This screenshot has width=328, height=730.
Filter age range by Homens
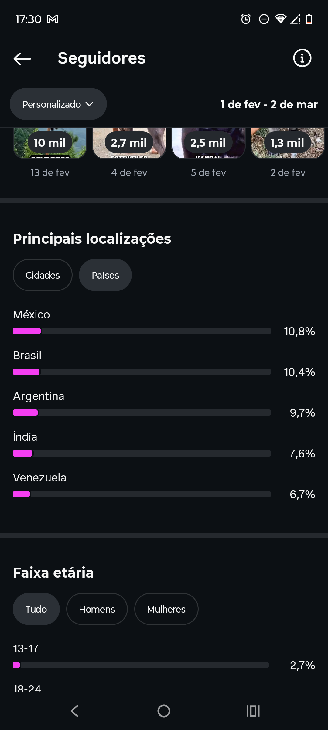pos(97,609)
